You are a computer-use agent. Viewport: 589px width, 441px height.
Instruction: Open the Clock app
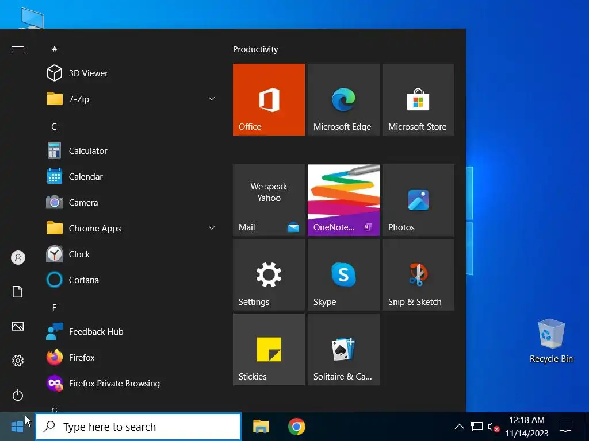point(129,254)
